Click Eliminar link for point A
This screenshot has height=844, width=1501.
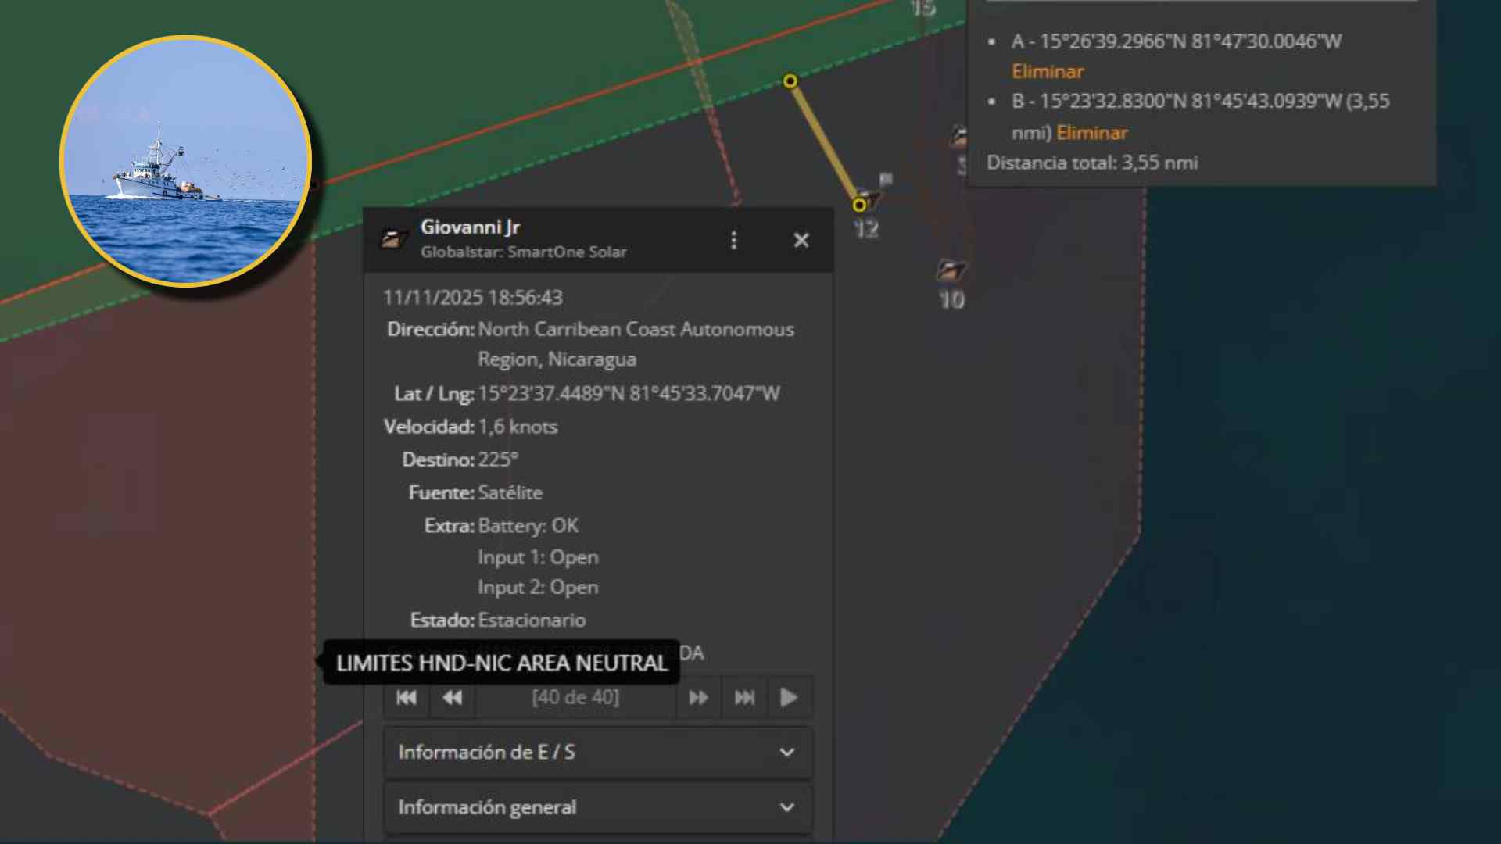click(1047, 71)
